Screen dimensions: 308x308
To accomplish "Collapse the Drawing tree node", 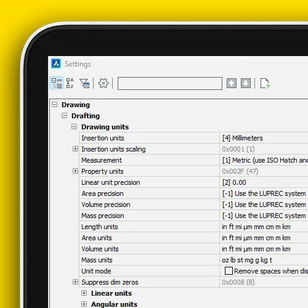I will click(x=54, y=105).
